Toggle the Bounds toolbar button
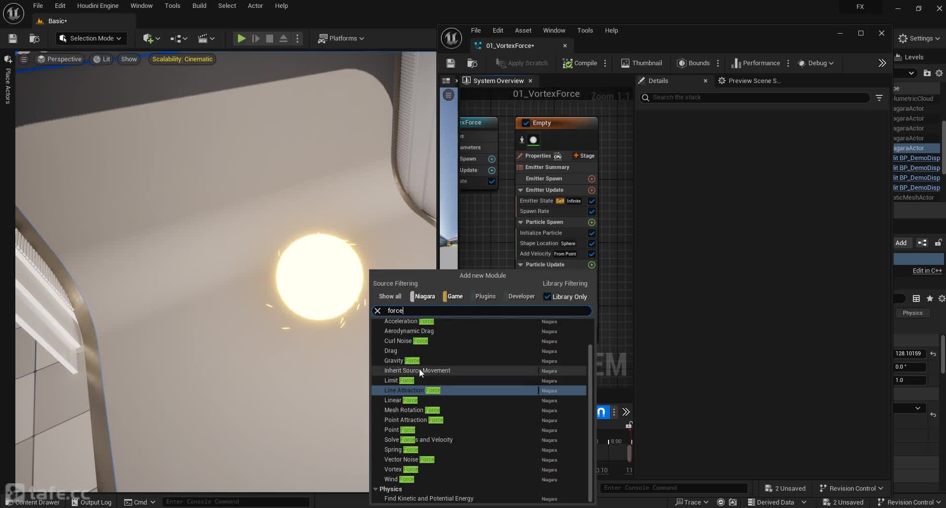The width and height of the screenshot is (946, 508). (693, 63)
